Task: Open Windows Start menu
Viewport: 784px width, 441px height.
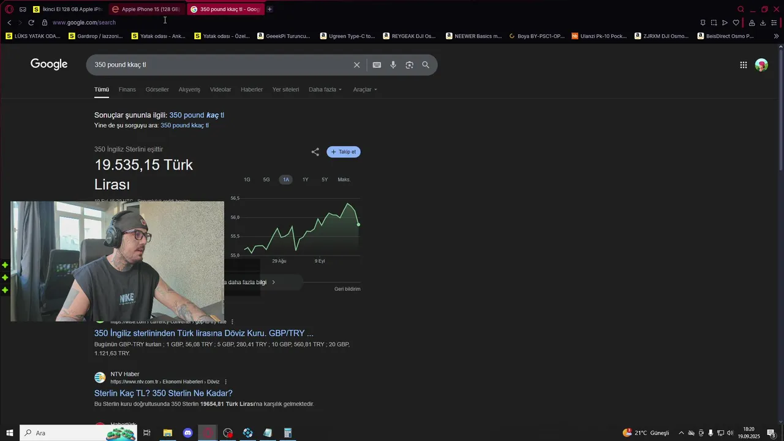Action: coord(10,433)
